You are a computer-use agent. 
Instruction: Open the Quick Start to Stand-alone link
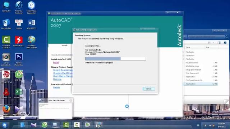pos(63,76)
